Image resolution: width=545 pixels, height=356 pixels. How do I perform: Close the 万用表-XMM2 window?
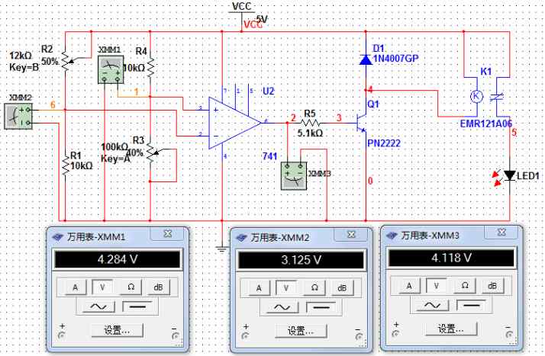coord(352,235)
